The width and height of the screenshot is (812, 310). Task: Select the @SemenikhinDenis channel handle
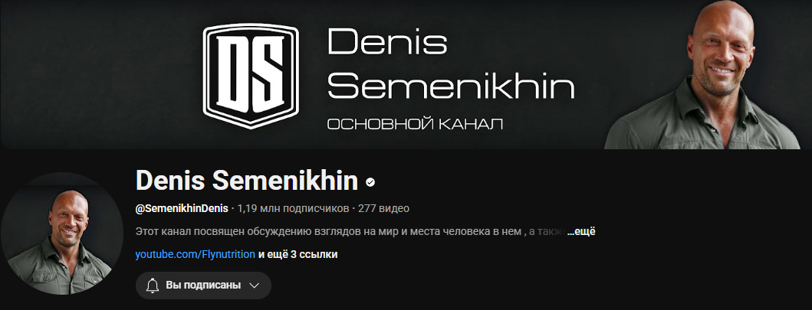coord(182,209)
